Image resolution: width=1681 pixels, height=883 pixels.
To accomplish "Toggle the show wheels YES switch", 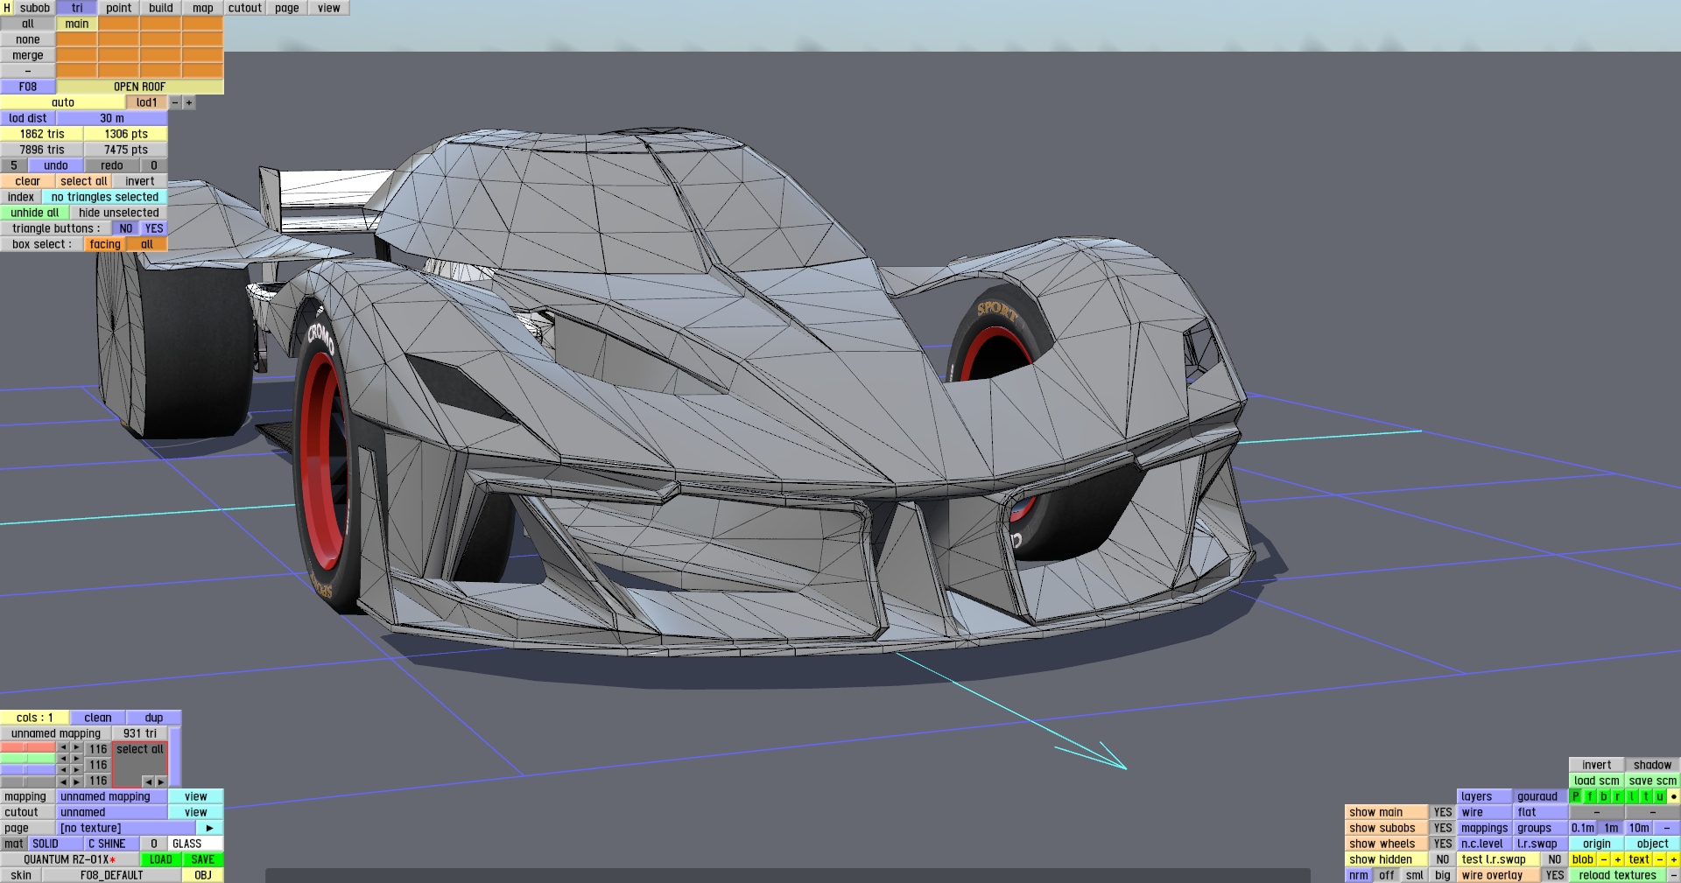I will point(1443,844).
